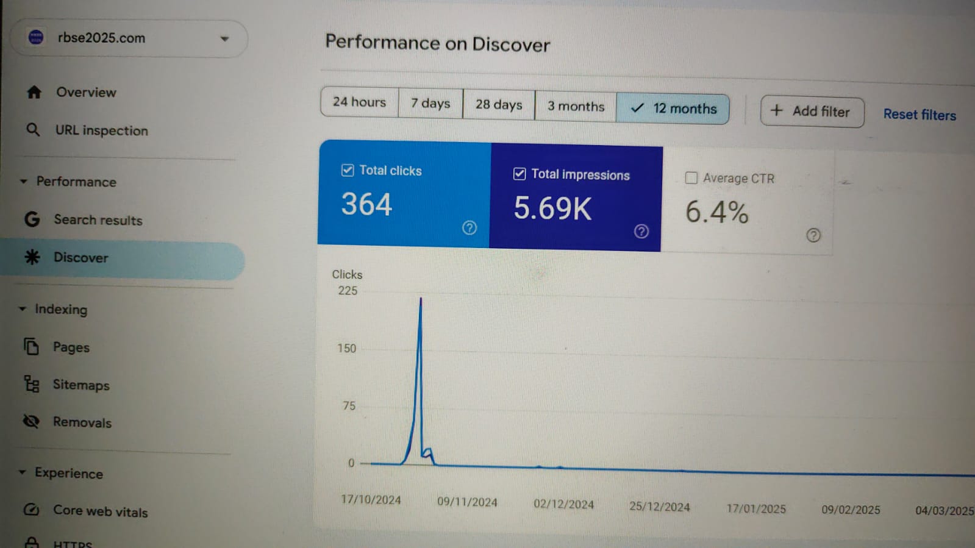Click the rbse2025.com site favicon

[36, 37]
